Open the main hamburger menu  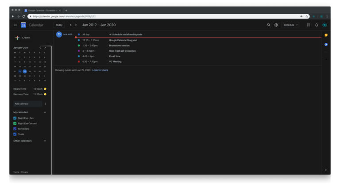(x=15, y=25)
